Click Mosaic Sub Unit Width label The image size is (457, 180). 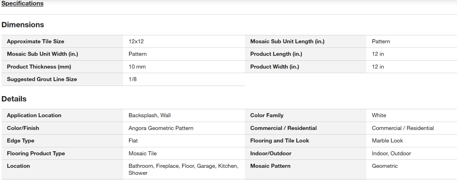click(43, 54)
